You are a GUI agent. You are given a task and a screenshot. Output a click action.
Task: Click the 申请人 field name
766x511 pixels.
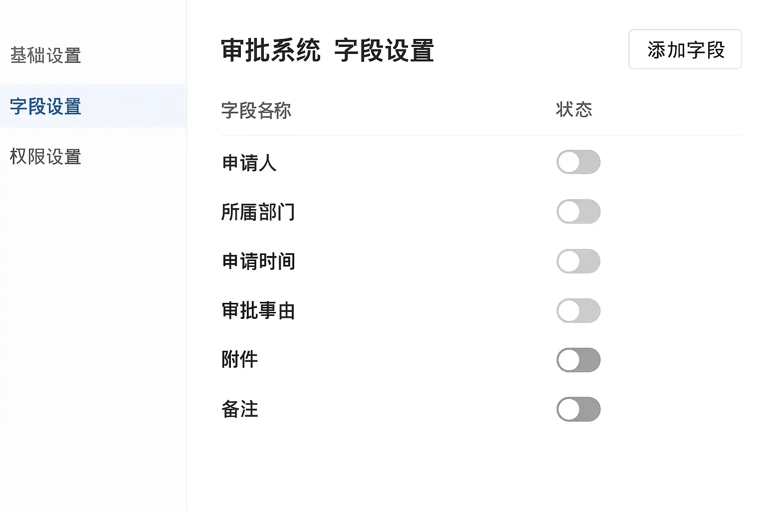(249, 163)
